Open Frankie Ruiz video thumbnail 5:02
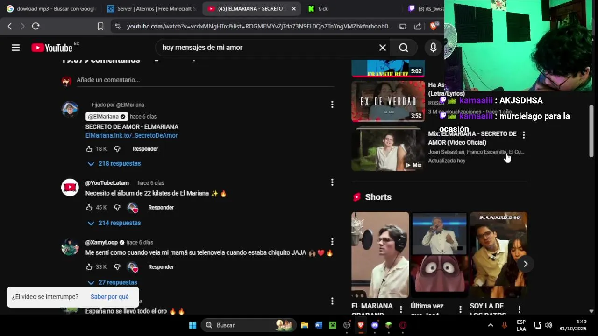Screen dimensions: 598x336 click(x=388, y=68)
